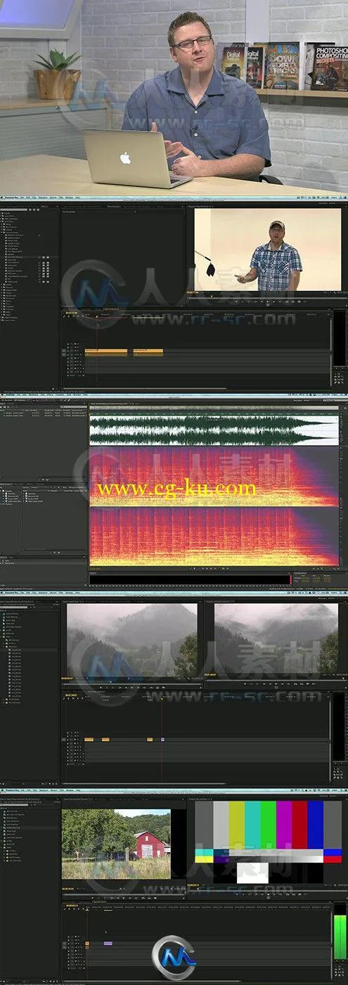Select the purple clip in the bottom timeline
348x985 pixels.
(x=108, y=943)
